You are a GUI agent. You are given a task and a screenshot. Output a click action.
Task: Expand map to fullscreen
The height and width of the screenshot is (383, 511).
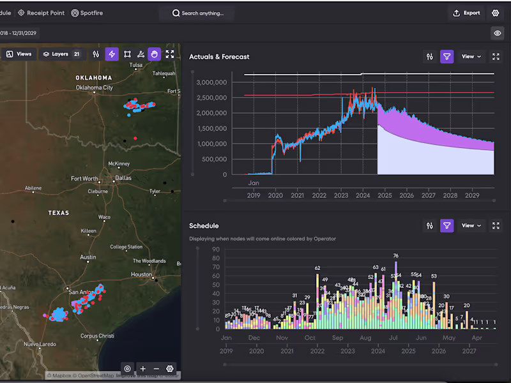(x=170, y=54)
